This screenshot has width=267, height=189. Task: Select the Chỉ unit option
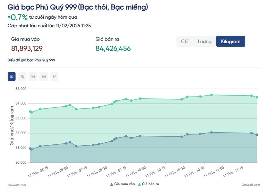(x=184, y=42)
